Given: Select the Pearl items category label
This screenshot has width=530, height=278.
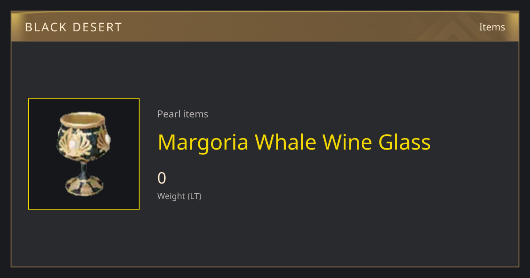Looking at the screenshot, I should click(182, 114).
